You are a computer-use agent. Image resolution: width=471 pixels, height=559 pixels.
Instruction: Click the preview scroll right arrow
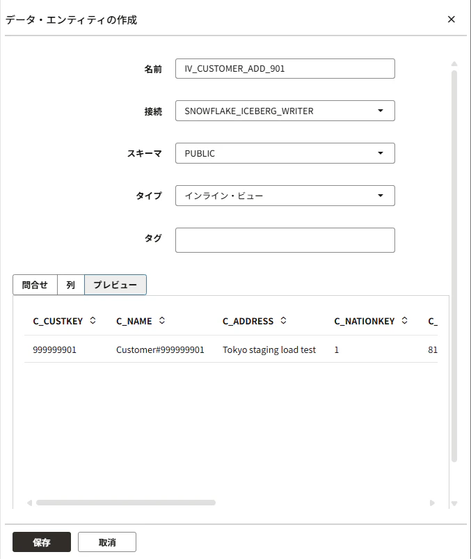(x=432, y=503)
